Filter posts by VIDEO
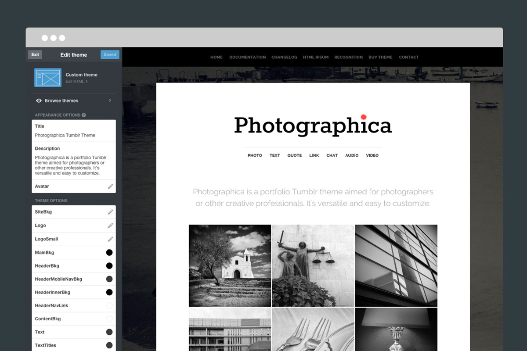This screenshot has width=527, height=351. tap(372, 155)
